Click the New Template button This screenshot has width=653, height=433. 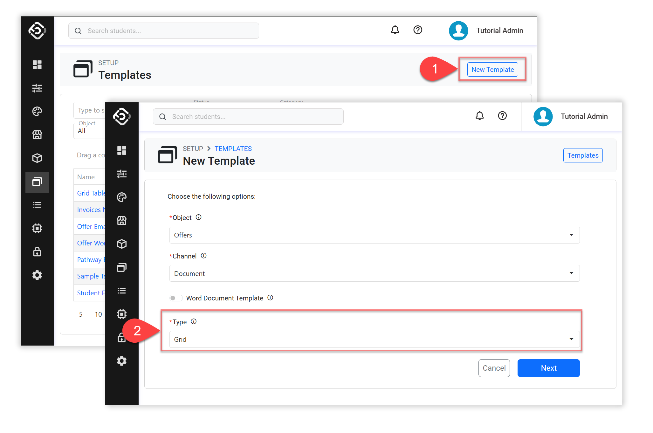492,70
